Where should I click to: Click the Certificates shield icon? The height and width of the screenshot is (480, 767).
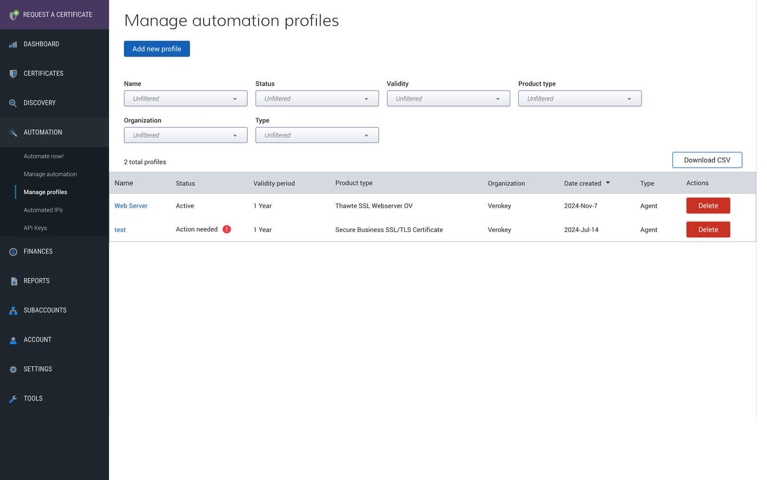point(13,73)
